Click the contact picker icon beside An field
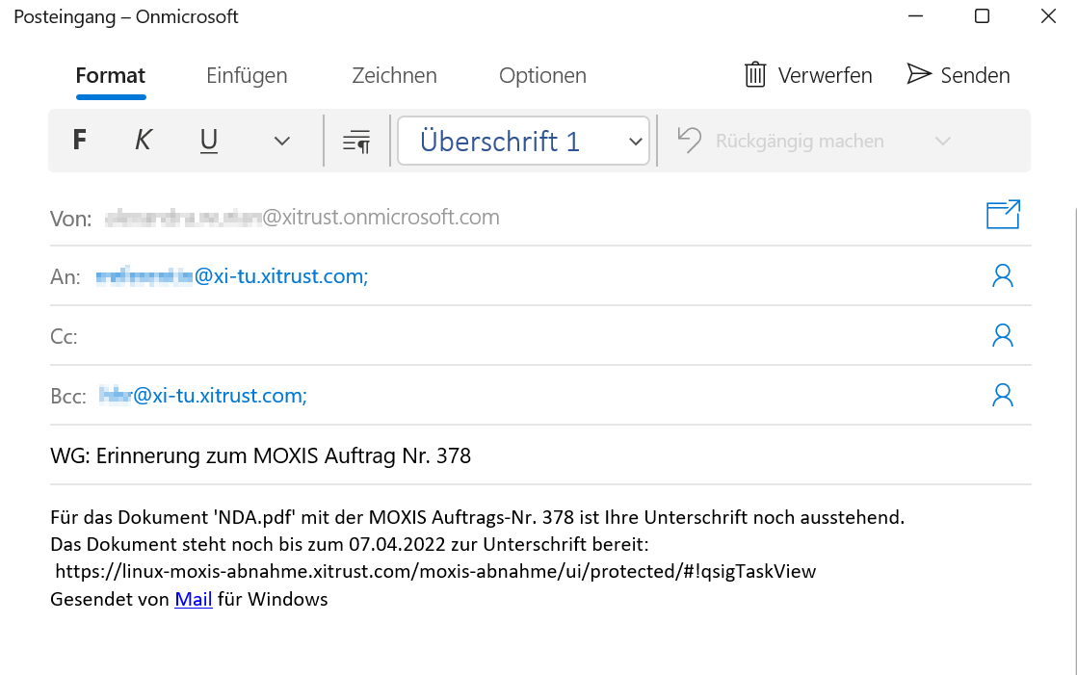The width and height of the screenshot is (1077, 675). point(1003,275)
